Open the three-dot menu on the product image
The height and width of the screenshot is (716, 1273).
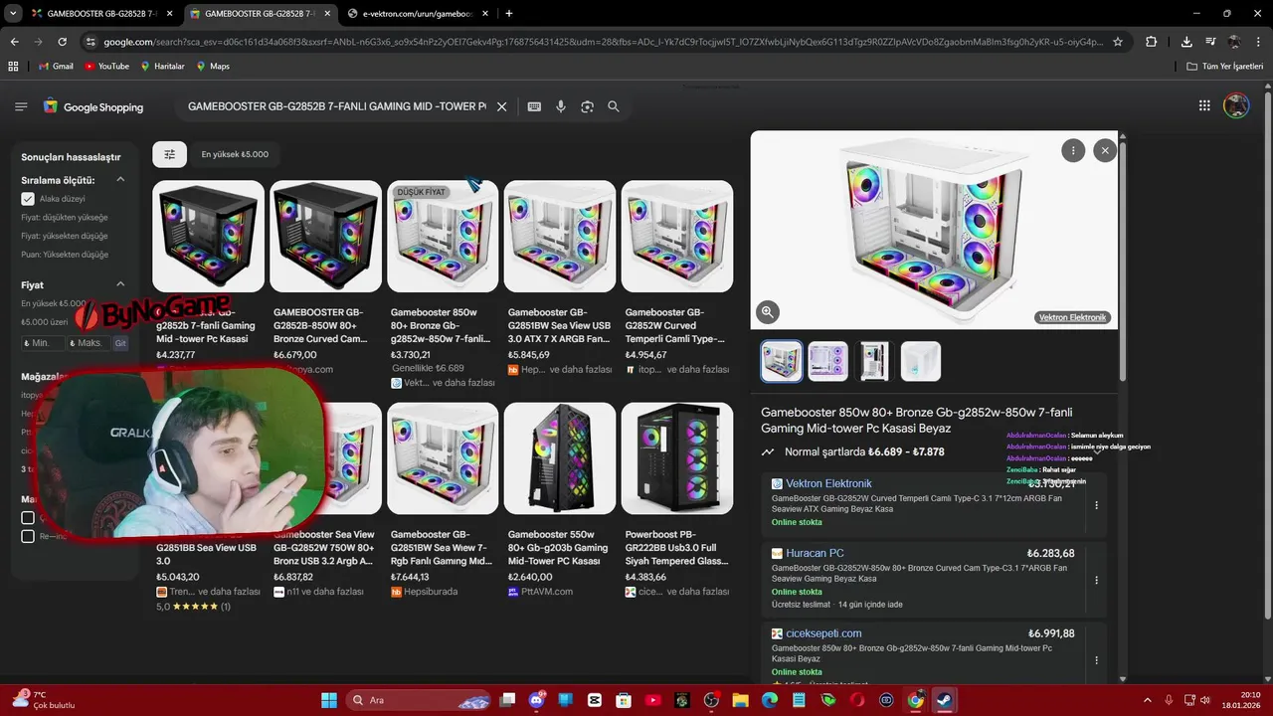1072,150
